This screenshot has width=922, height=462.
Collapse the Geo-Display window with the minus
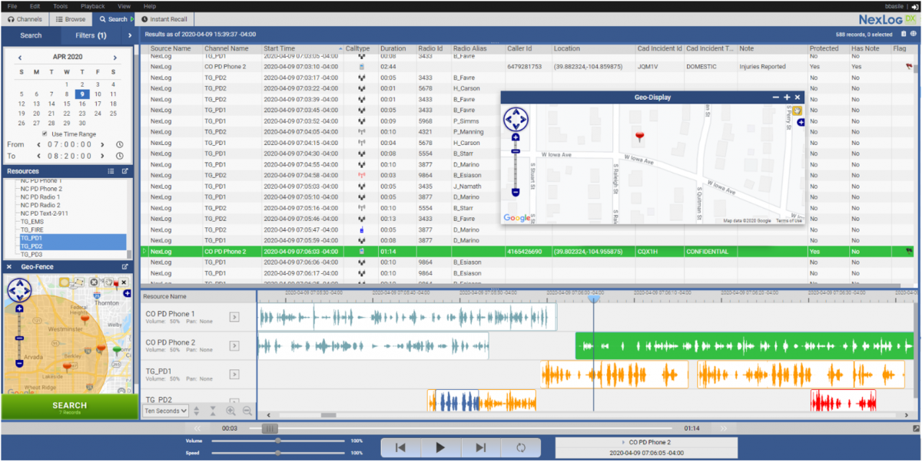(776, 97)
